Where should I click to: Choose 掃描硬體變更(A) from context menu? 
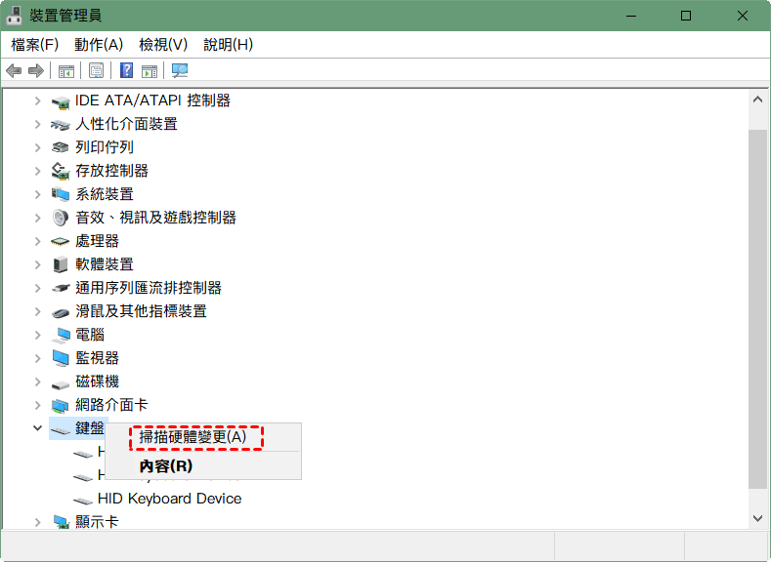pyautogui.click(x=202, y=437)
